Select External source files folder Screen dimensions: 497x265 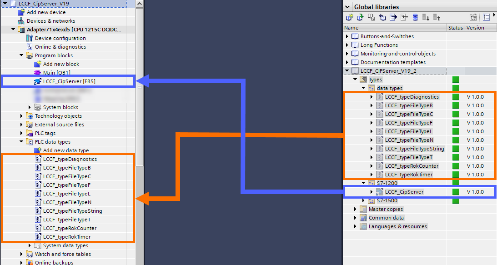60,125
